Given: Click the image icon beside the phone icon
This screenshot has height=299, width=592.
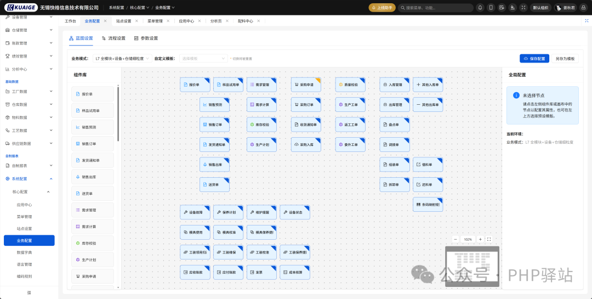Looking at the screenshot, I should click(502, 8).
